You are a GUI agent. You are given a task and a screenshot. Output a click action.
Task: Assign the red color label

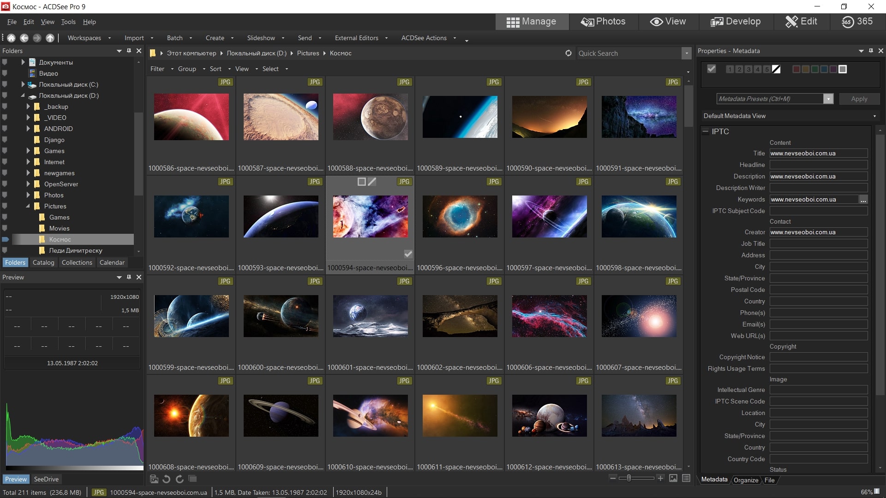pyautogui.click(x=796, y=69)
